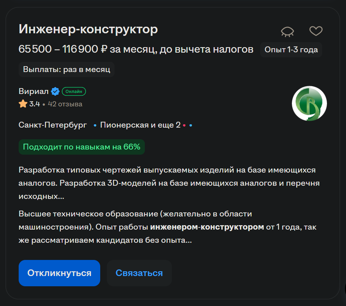The height and width of the screenshot is (306, 346).
Task: Expand metro list Пионерская и еще 2
Action: 140,125
